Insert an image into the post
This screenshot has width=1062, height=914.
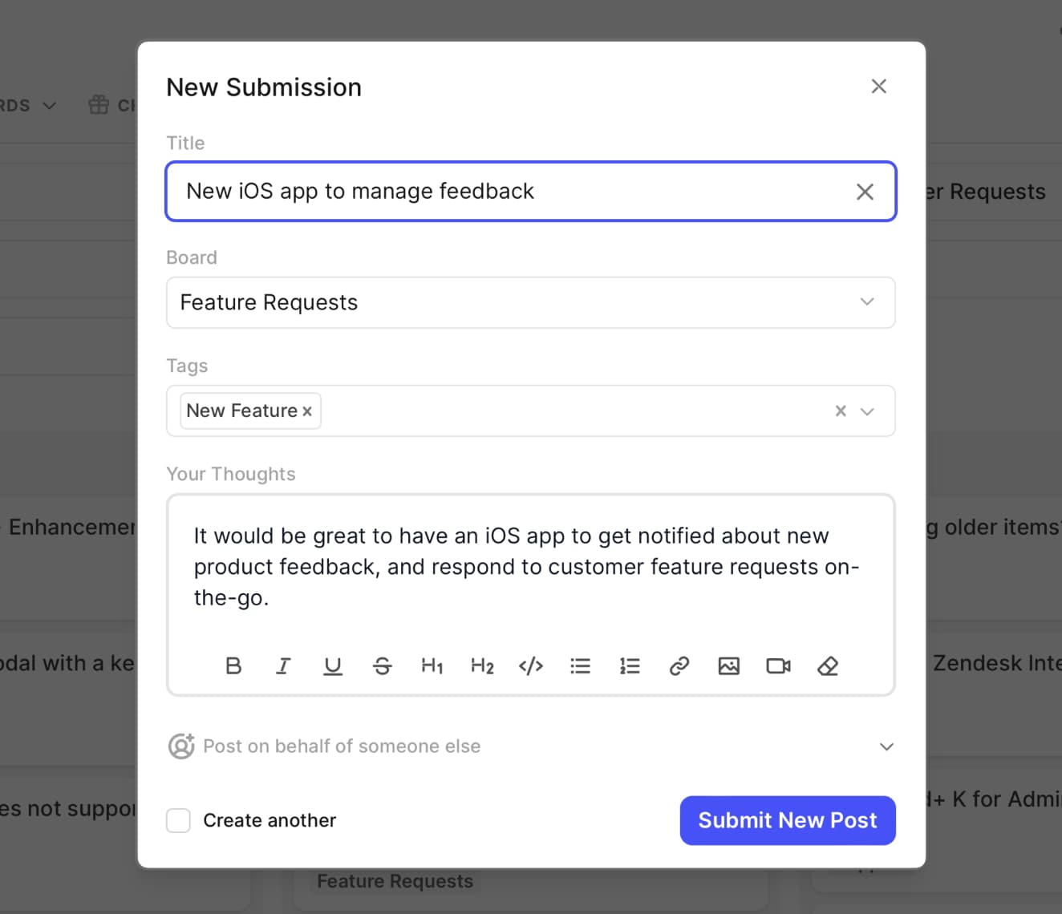click(x=728, y=665)
